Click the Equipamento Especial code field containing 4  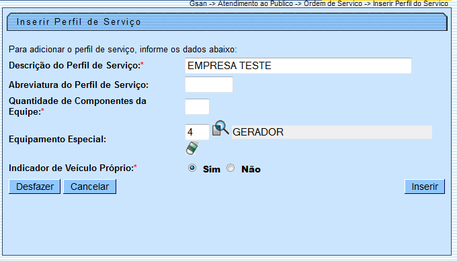(198, 132)
